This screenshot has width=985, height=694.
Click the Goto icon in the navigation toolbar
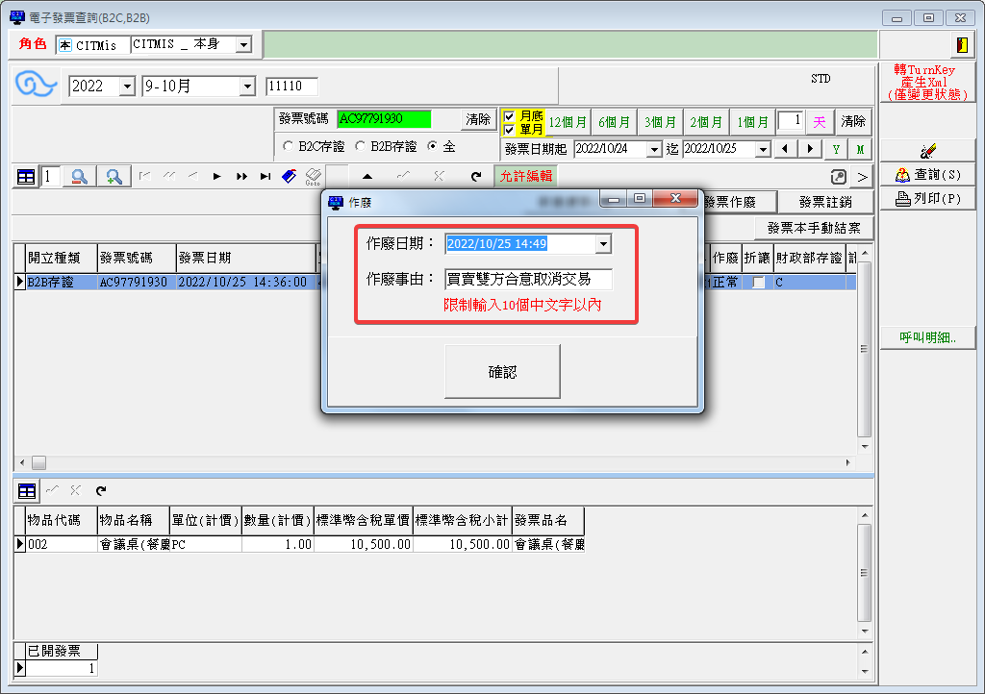tap(313, 176)
